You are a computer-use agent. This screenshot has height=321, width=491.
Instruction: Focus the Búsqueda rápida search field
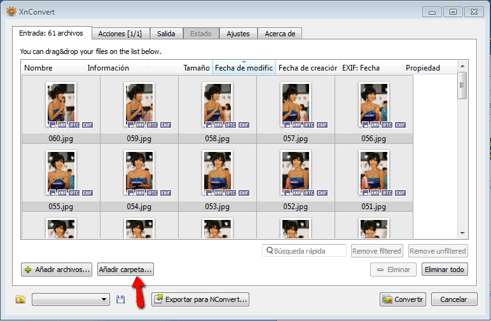pyautogui.click(x=305, y=250)
